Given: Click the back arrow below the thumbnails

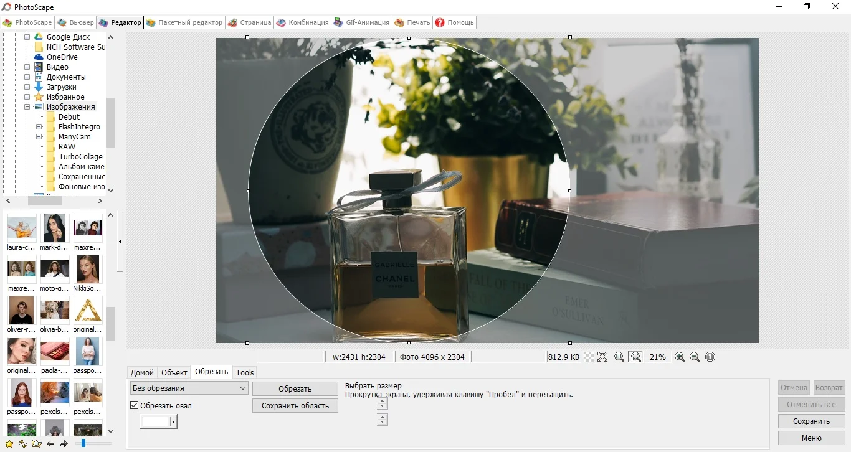Looking at the screenshot, I should click(50, 444).
